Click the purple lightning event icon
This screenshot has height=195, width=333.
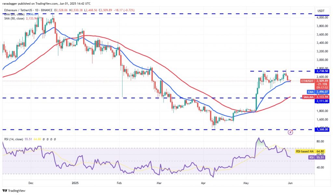(290, 132)
